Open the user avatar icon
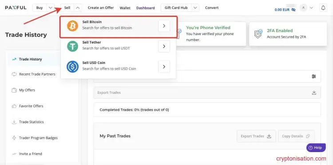Image resolution: width=333 pixels, height=165 pixels. [303, 8]
